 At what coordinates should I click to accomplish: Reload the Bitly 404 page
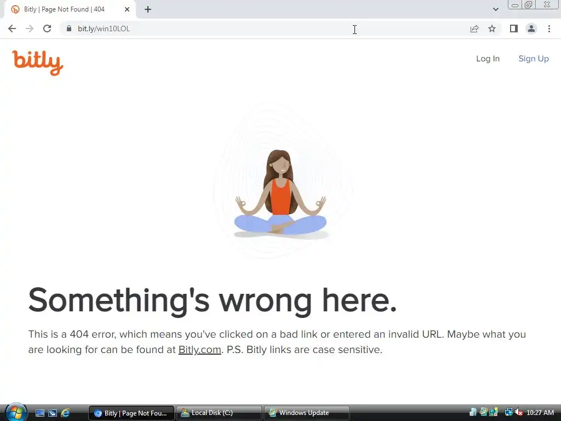[x=47, y=29]
